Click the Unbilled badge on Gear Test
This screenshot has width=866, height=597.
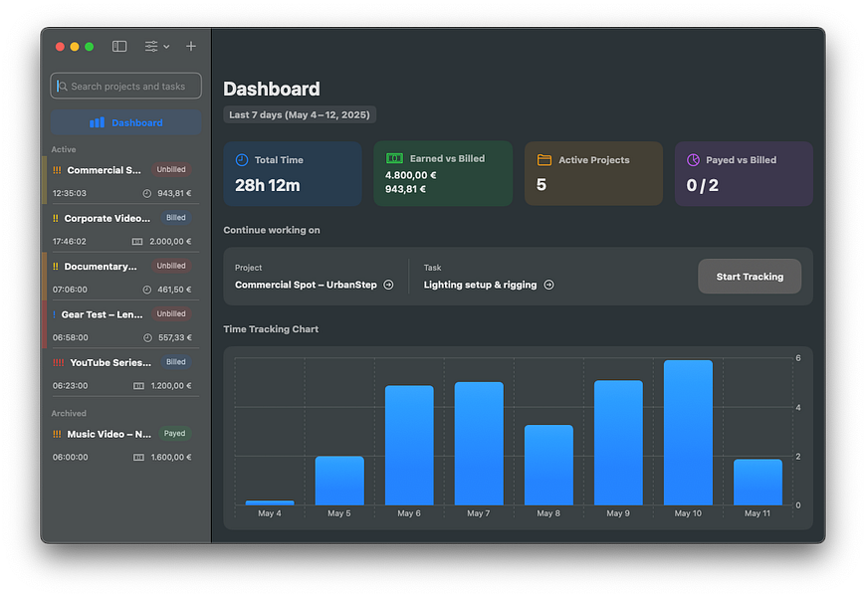point(171,313)
